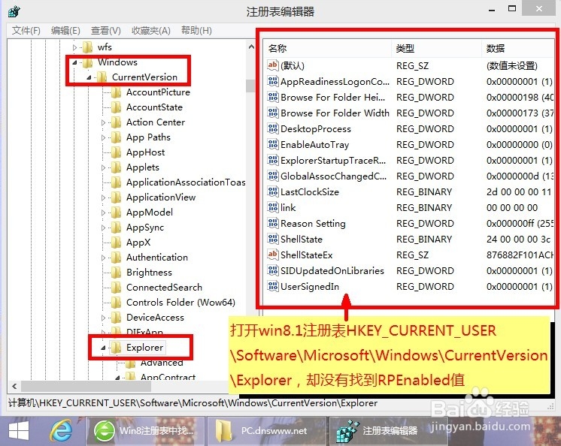Viewport: 561px width, 446px height.
Task: Collapse the Explorer tree node
Action: pos(103,348)
